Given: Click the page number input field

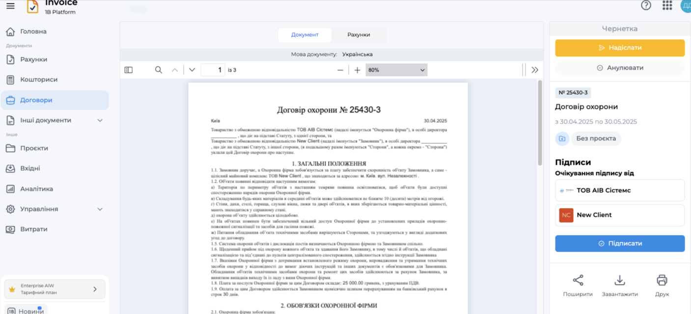Looking at the screenshot, I should point(213,70).
